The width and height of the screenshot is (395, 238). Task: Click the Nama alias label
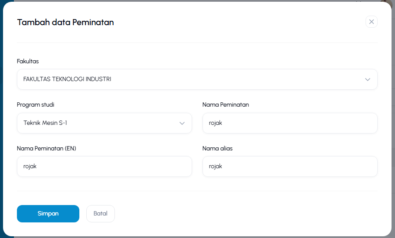coord(217,148)
